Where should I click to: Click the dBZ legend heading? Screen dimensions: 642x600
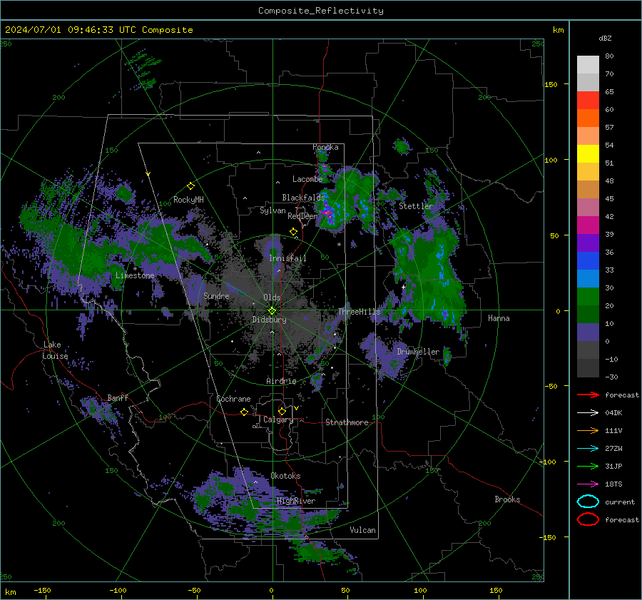605,38
